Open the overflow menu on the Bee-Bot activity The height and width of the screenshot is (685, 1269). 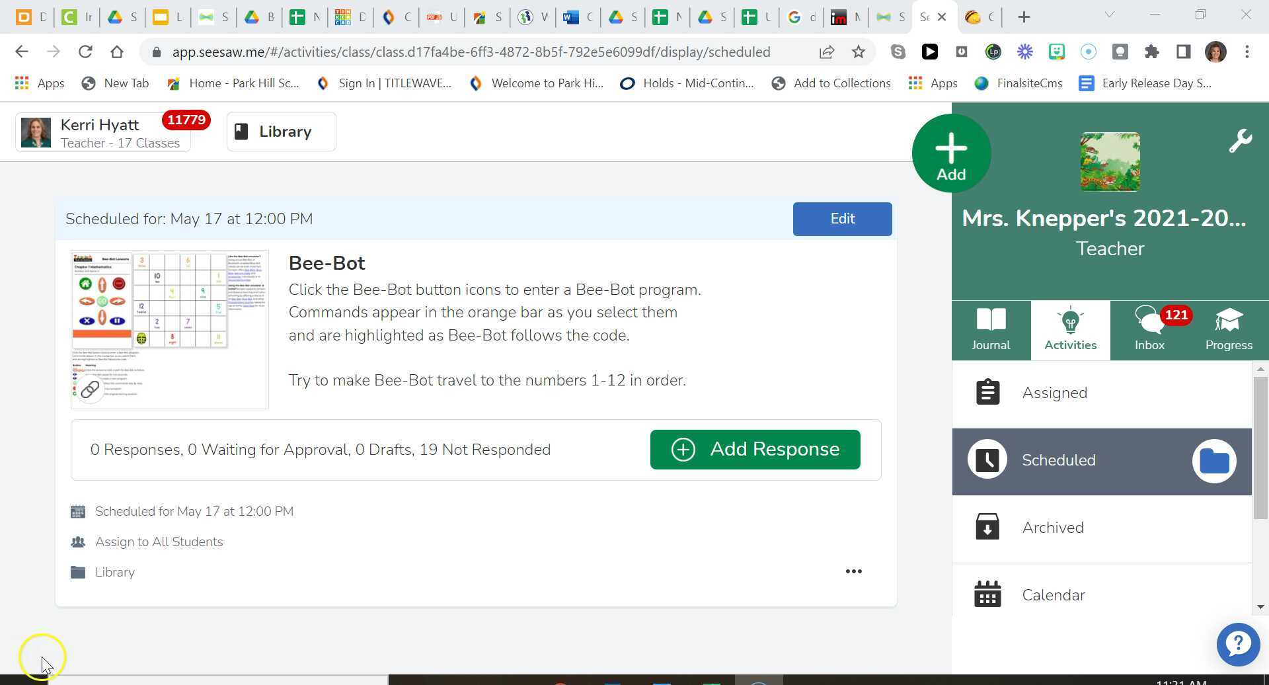pyautogui.click(x=853, y=571)
